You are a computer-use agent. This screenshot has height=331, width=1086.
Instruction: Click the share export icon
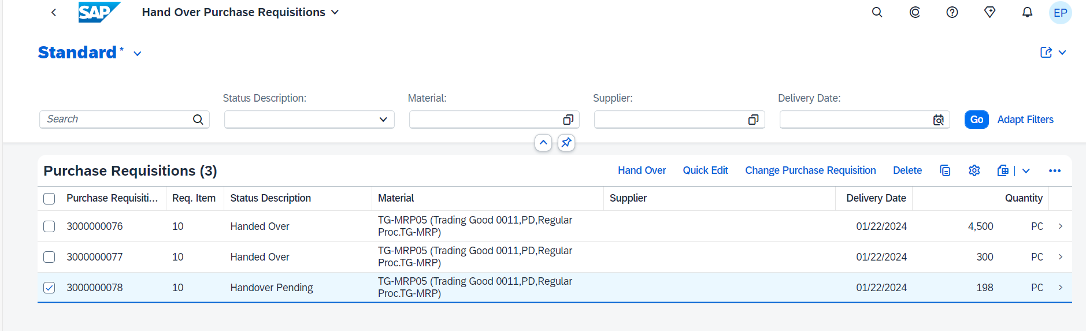(1046, 53)
